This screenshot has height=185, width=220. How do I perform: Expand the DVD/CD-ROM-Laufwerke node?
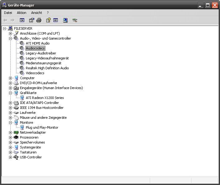[10, 83]
